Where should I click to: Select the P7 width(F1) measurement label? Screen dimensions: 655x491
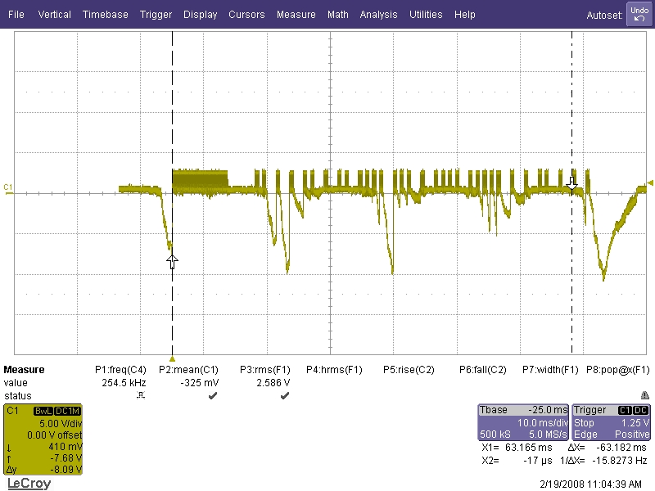(550, 370)
